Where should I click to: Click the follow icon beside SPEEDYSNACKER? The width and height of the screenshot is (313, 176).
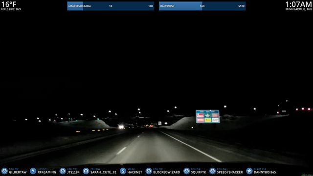pos(213,171)
